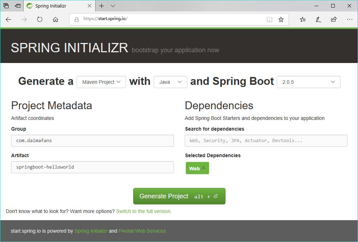
Task: Choose Spring Boot version 2.0.5 dropdown
Action: [308, 82]
